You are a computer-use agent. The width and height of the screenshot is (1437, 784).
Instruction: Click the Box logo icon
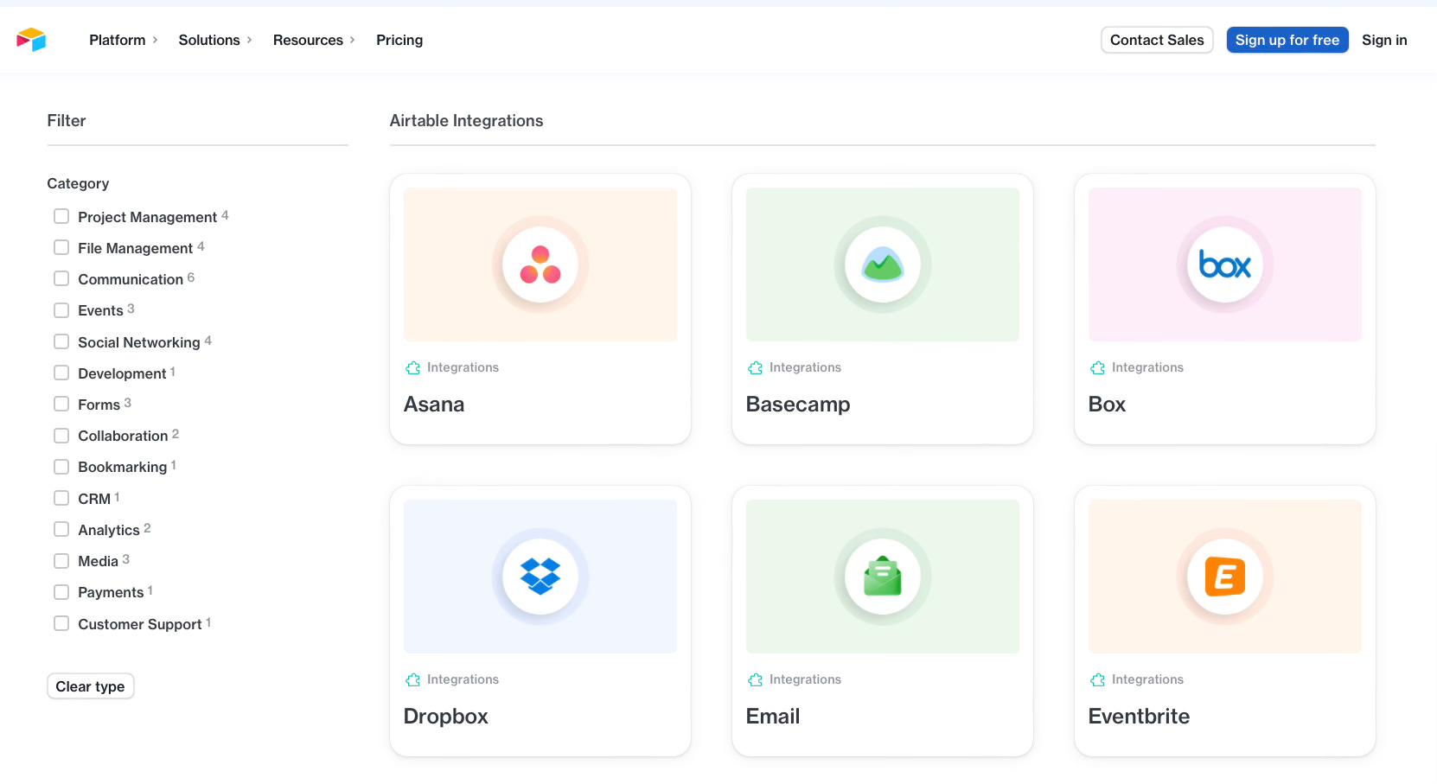1225,265
